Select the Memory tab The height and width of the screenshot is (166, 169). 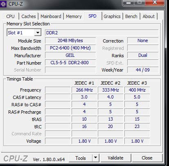[74, 16]
